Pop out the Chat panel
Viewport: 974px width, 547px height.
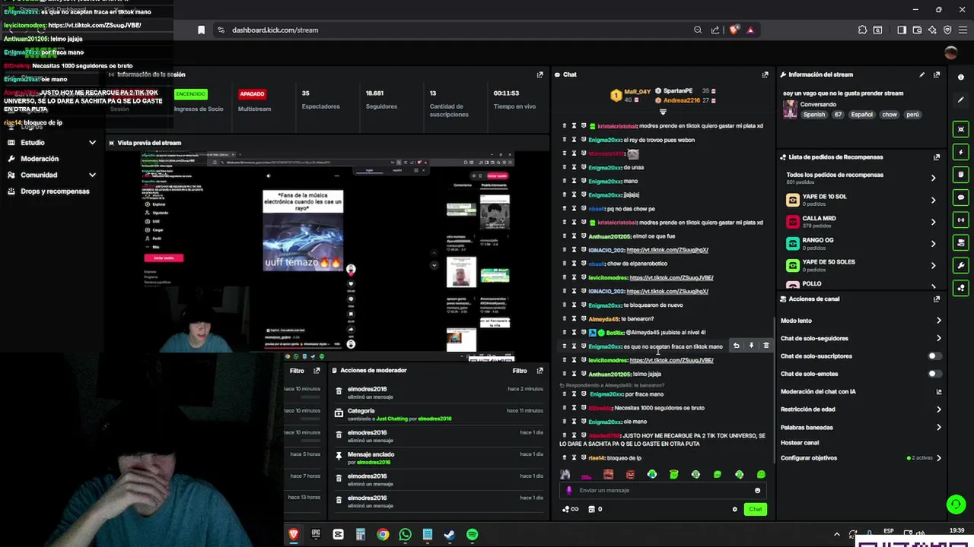coord(765,74)
